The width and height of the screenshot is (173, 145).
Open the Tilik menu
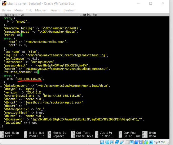point(29,10)
